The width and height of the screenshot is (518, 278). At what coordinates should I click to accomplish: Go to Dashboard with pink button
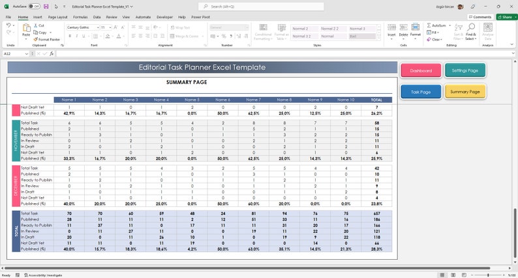[x=421, y=70]
